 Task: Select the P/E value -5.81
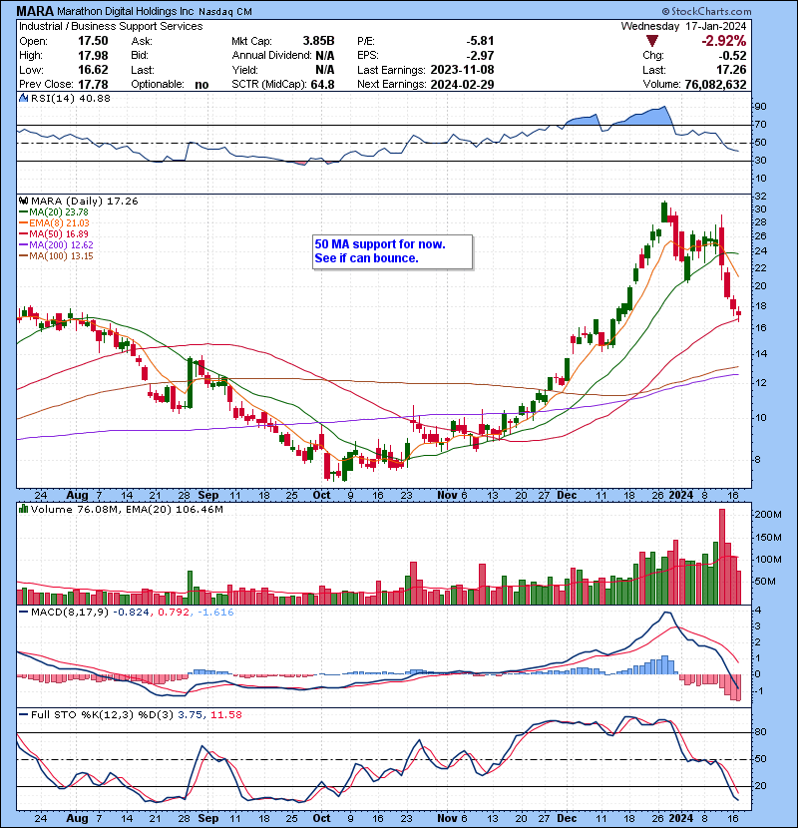click(480, 41)
